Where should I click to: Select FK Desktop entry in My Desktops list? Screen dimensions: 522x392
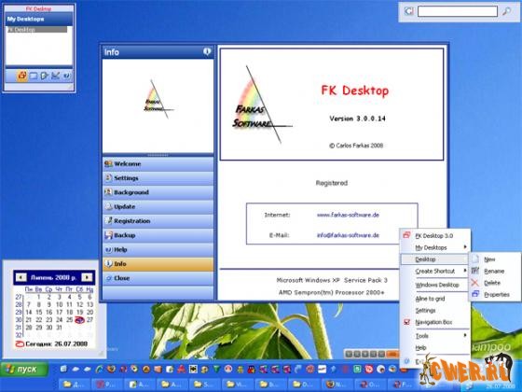click(x=36, y=30)
